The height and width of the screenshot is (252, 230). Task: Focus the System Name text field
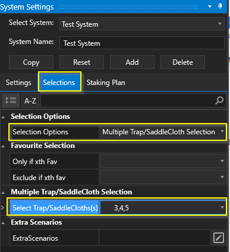coord(142,43)
